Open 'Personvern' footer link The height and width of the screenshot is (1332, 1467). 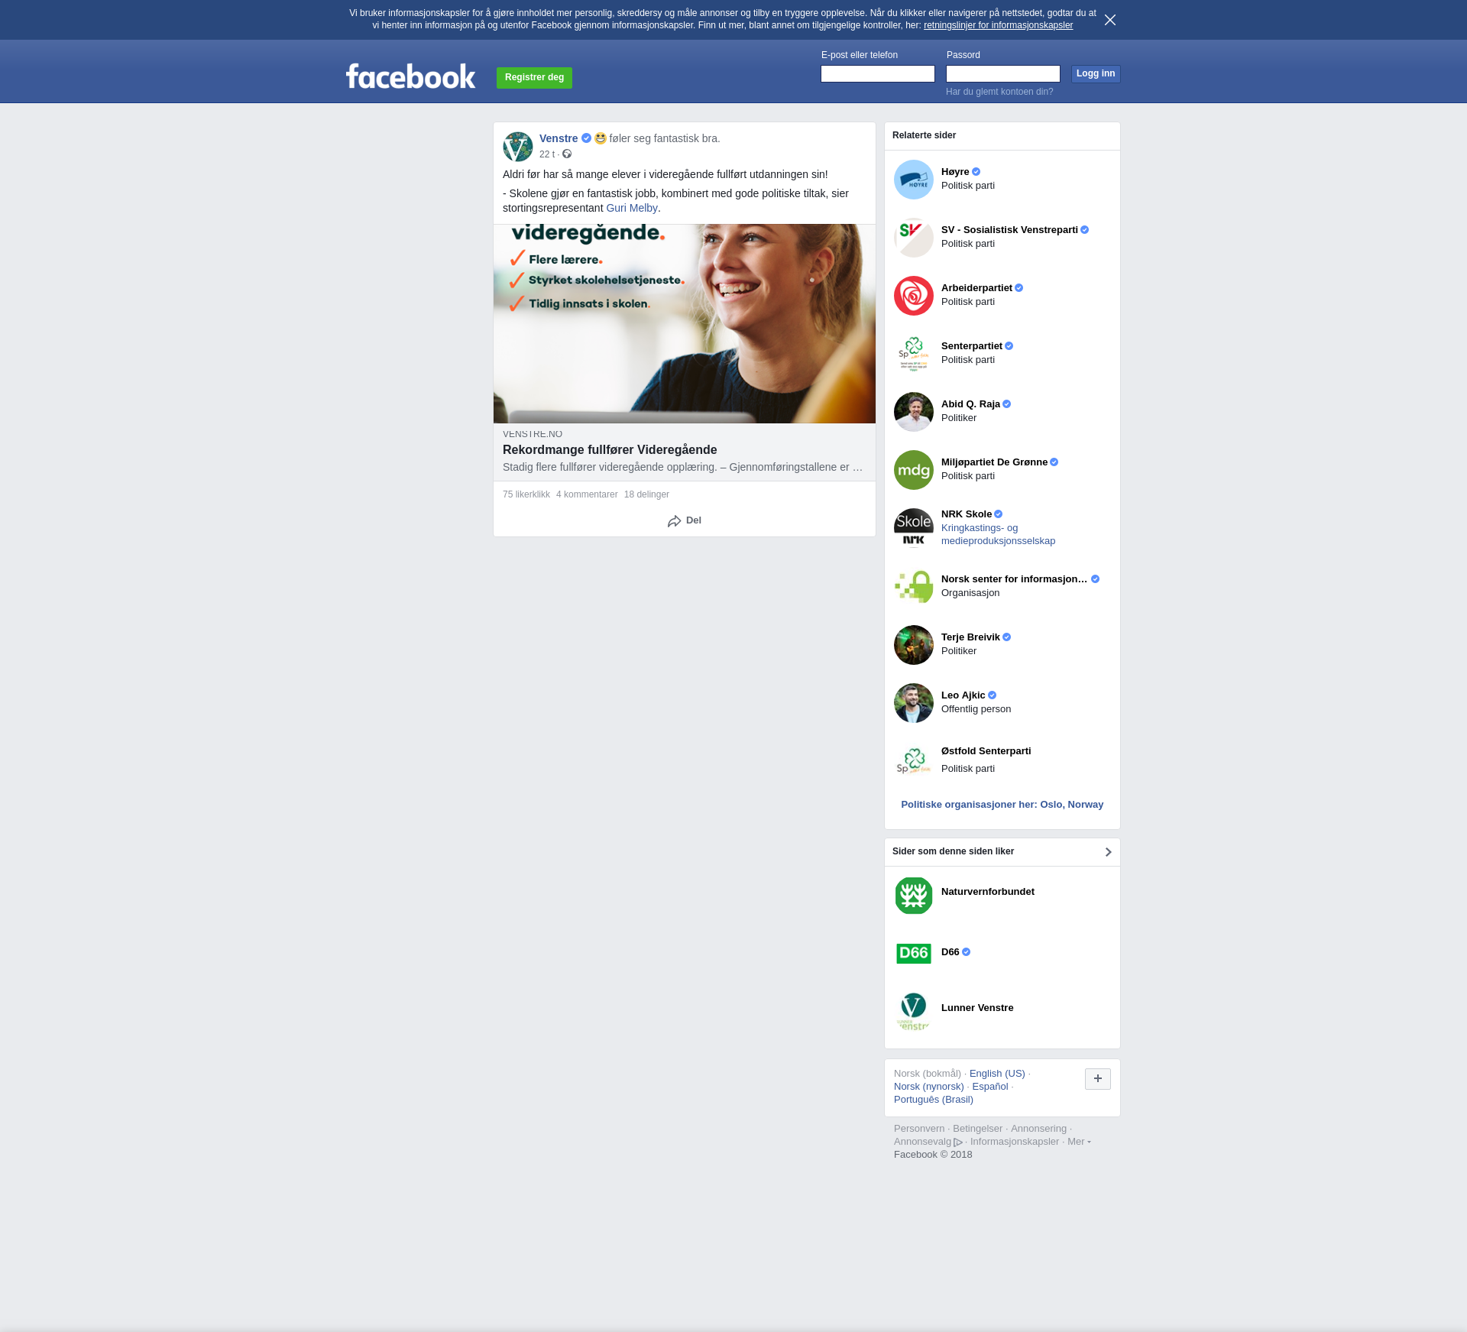(919, 1129)
